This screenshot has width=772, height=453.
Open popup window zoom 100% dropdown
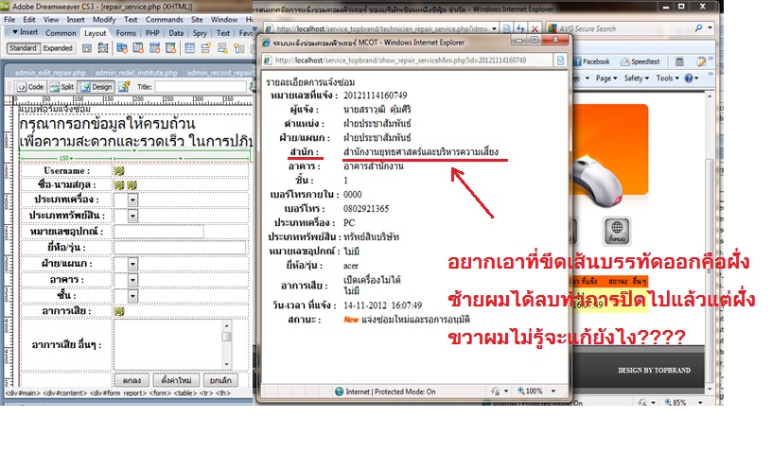pos(553,391)
